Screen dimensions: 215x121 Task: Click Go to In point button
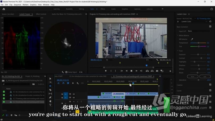tap(122, 71)
